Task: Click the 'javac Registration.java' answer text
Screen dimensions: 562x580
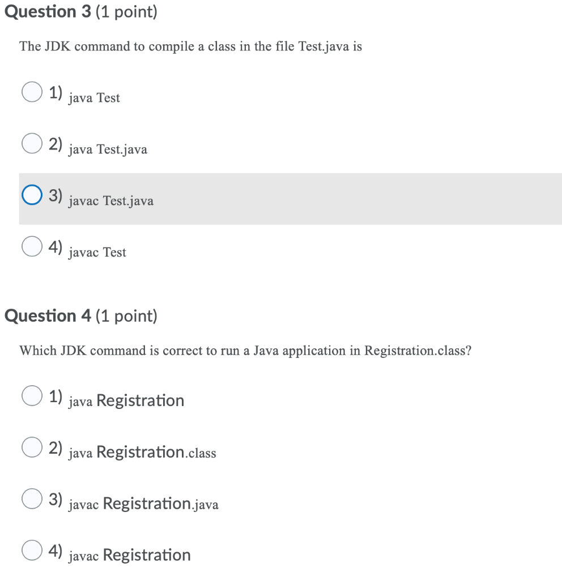Action: [143, 504]
